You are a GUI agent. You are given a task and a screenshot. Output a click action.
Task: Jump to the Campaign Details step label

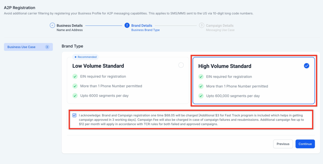tap(220, 26)
